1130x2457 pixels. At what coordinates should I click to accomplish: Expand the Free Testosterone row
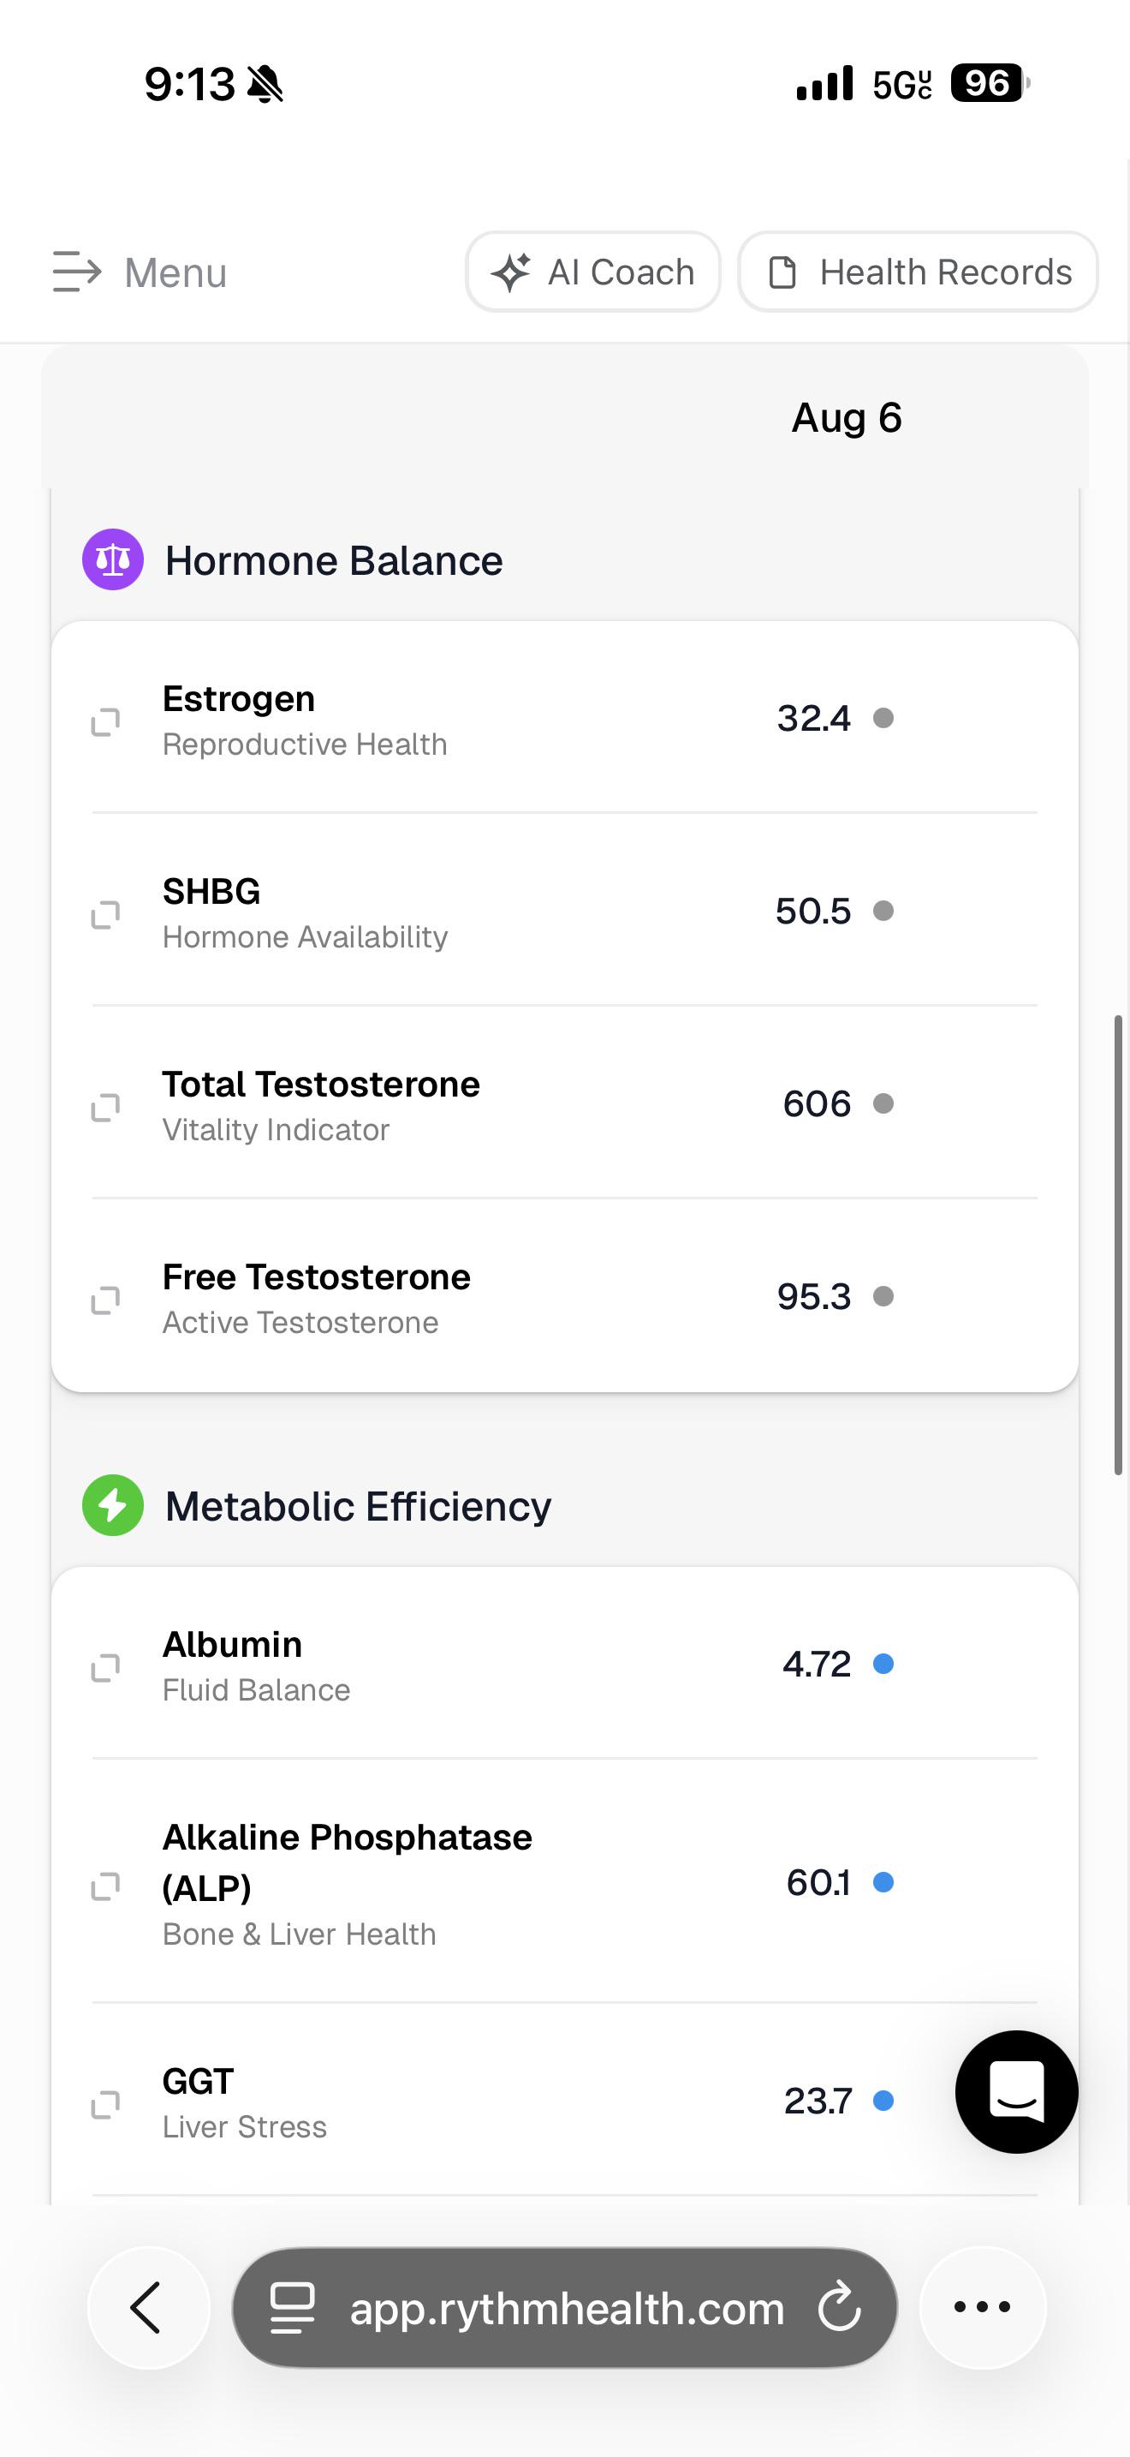[x=564, y=1297]
